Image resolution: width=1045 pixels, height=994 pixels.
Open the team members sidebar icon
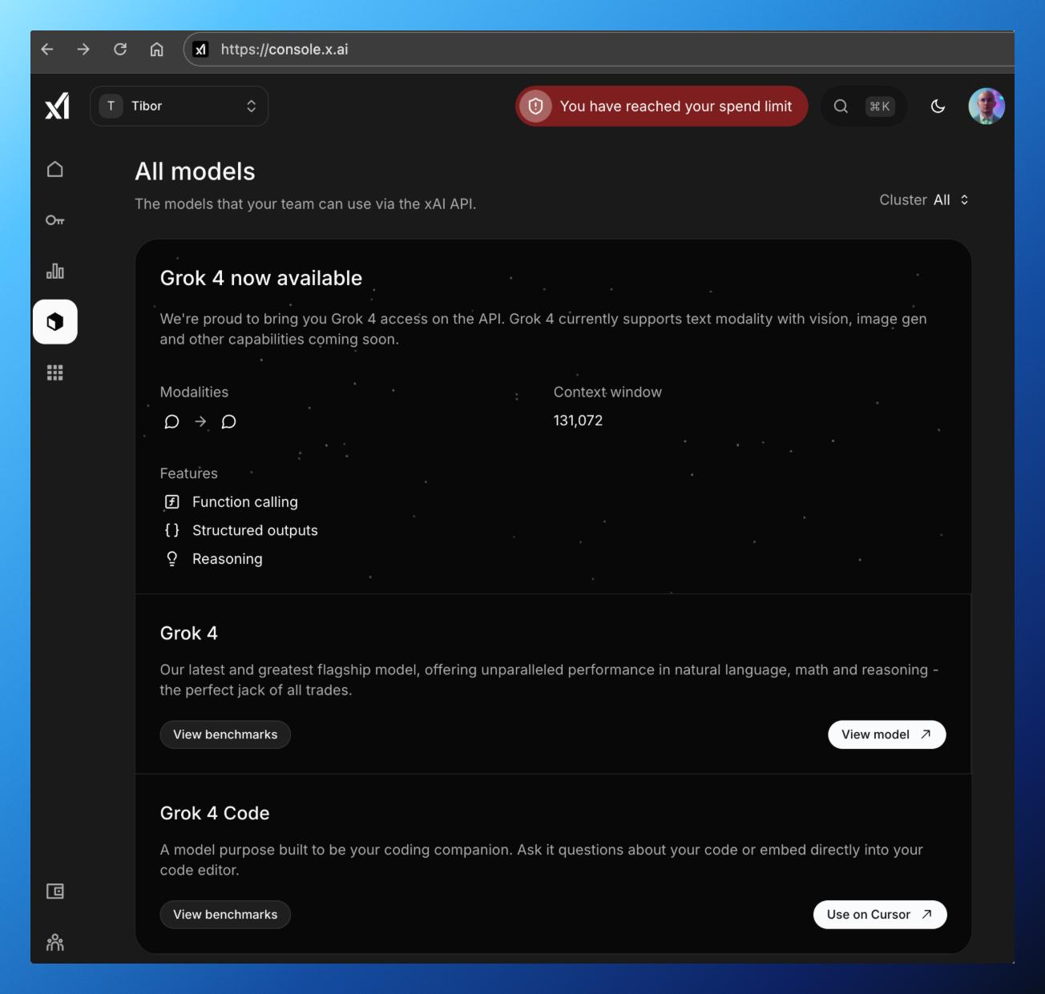[x=55, y=942]
